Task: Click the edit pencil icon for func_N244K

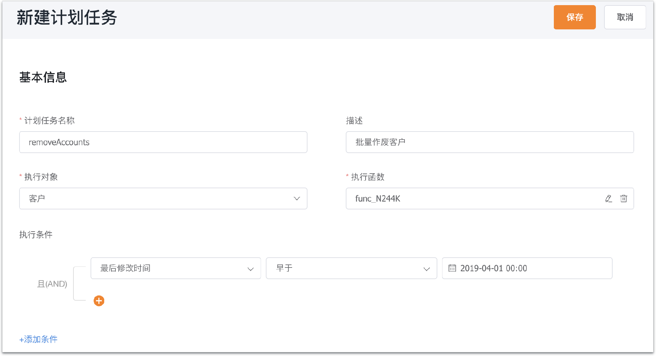Action: pos(609,198)
